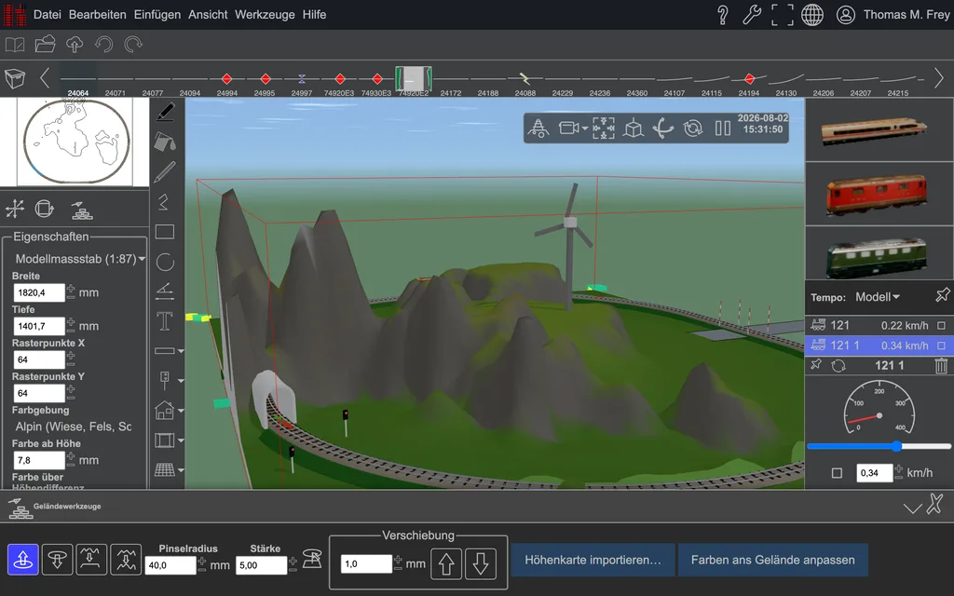The width and height of the screenshot is (954, 596).
Task: Open the Datei menu
Action: pos(47,15)
